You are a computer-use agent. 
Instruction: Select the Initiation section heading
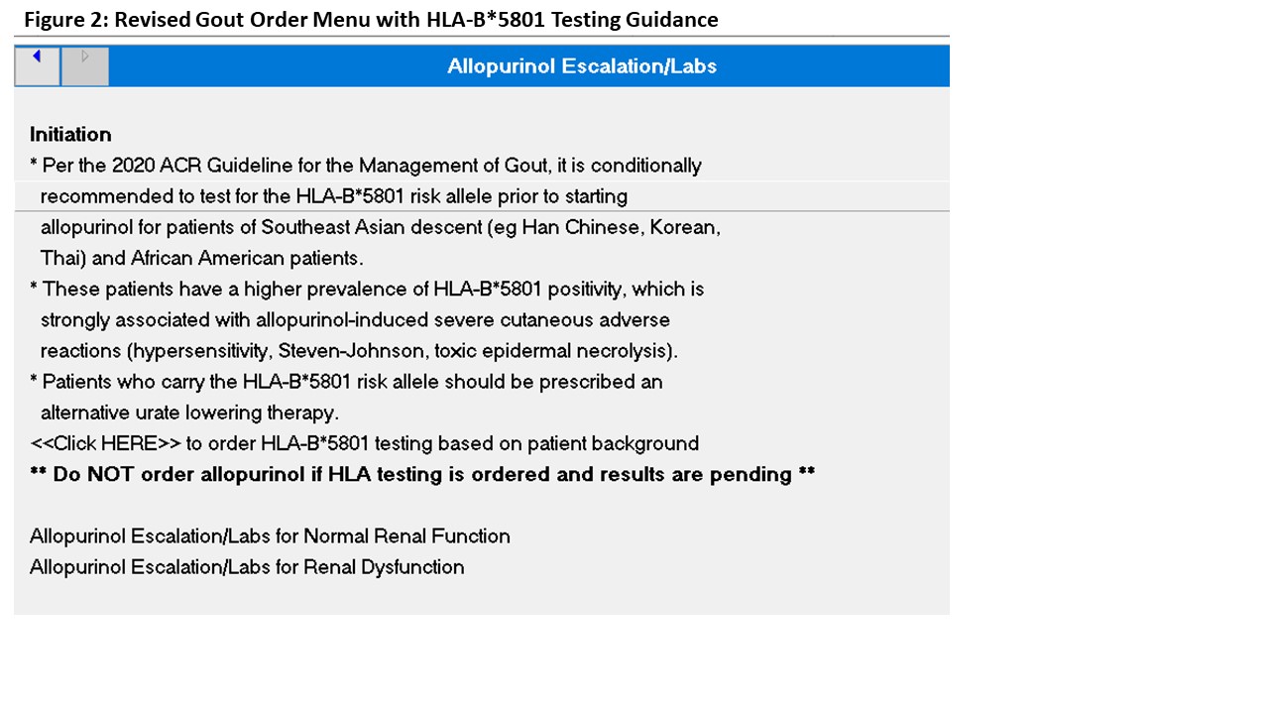(70, 135)
